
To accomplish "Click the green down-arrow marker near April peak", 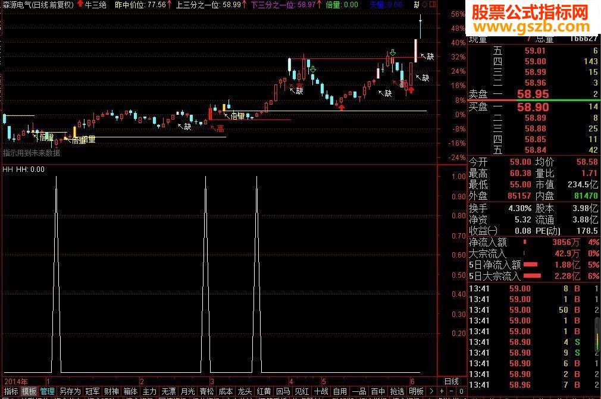I will coord(313,70).
